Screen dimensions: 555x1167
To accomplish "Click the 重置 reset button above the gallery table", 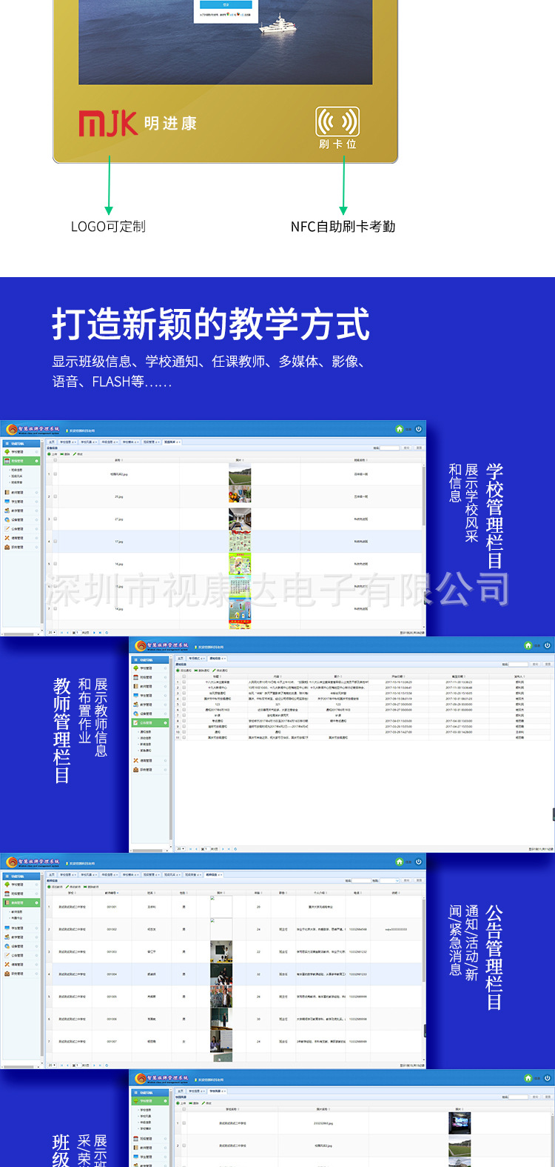I will click(419, 448).
